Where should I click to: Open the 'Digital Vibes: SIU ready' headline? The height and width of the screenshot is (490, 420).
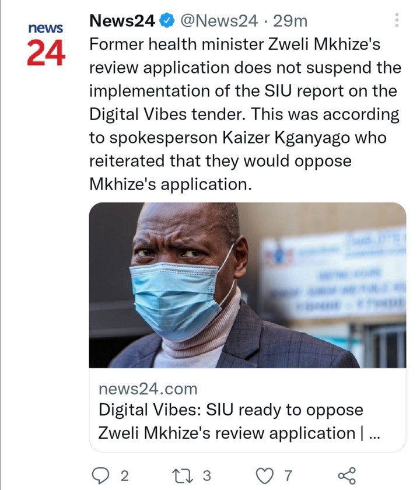tap(230, 409)
